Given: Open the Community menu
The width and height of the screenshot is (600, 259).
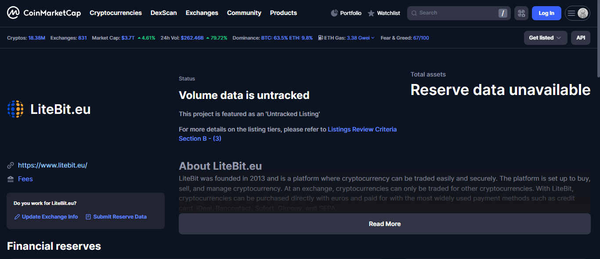Looking at the screenshot, I should click(244, 13).
